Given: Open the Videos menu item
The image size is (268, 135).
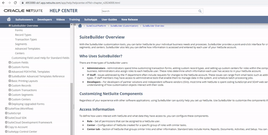Looking at the screenshot, I should click(61, 19).
